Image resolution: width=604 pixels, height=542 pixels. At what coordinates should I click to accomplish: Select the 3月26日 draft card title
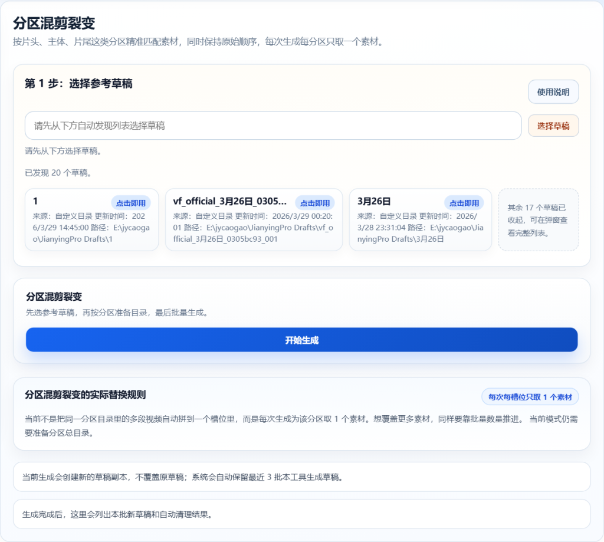374,201
